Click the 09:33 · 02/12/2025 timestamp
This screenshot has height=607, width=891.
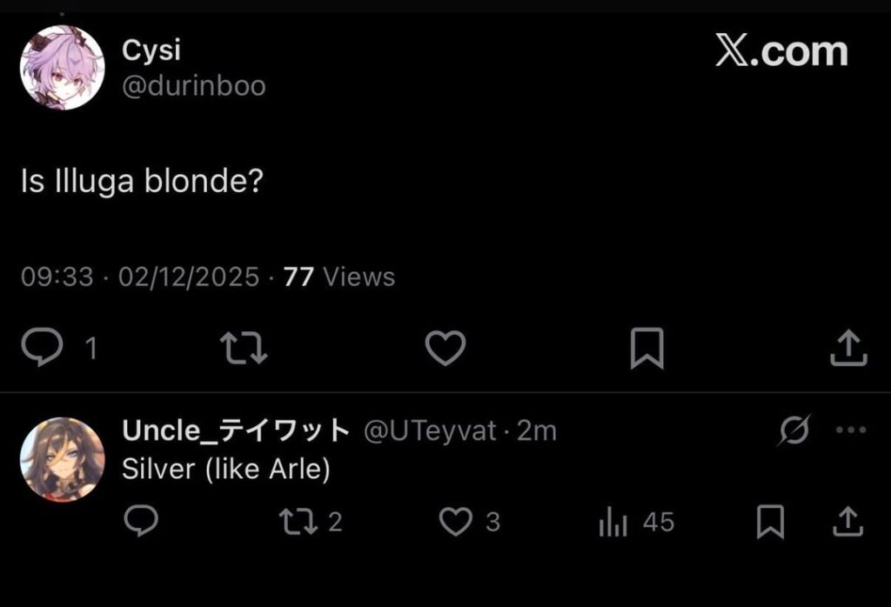[139, 277]
